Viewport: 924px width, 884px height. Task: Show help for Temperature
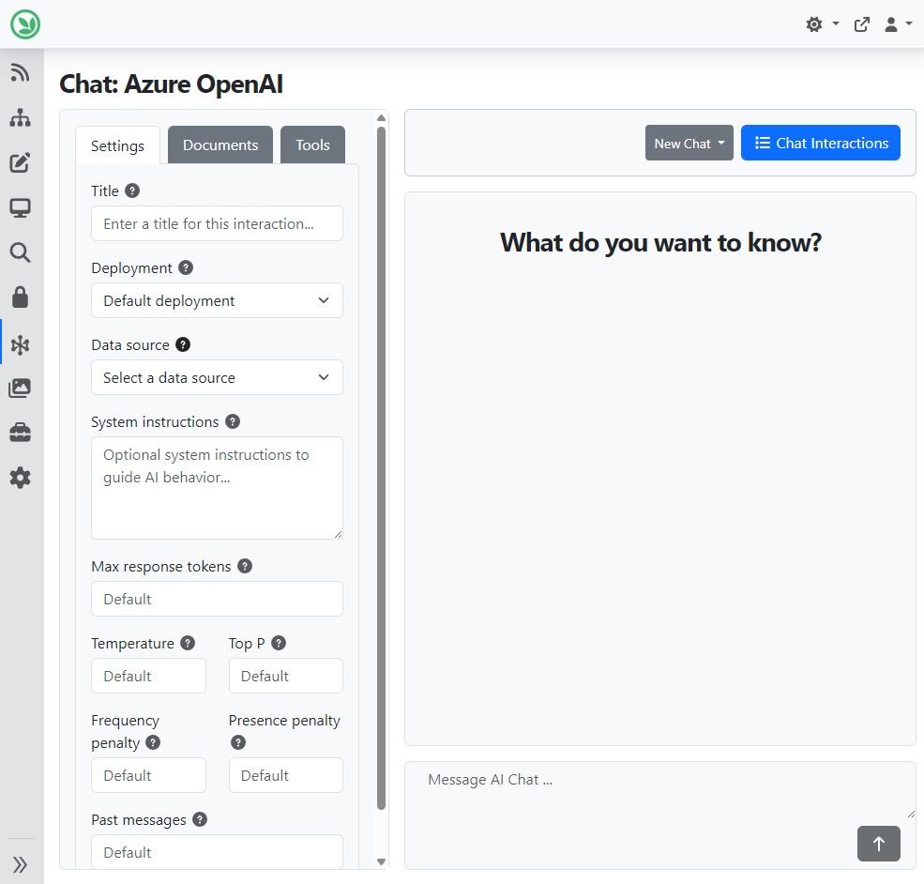(x=188, y=643)
